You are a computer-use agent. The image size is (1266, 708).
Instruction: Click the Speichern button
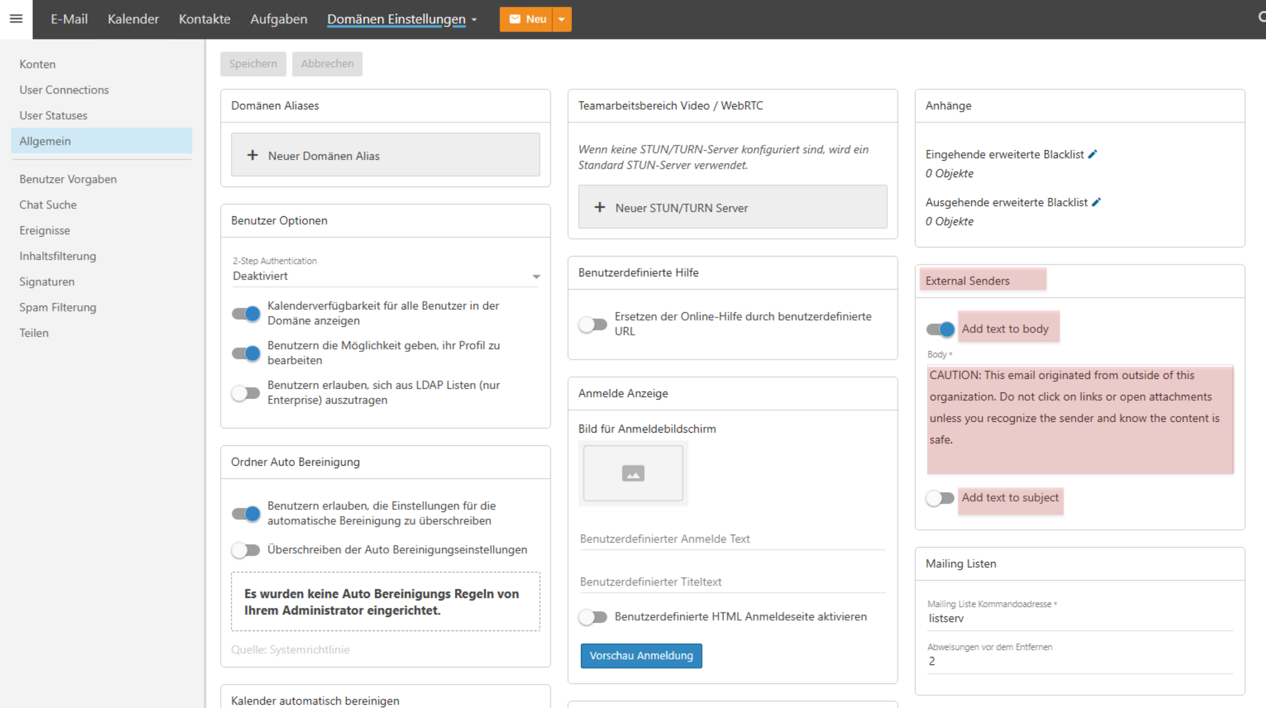253,64
